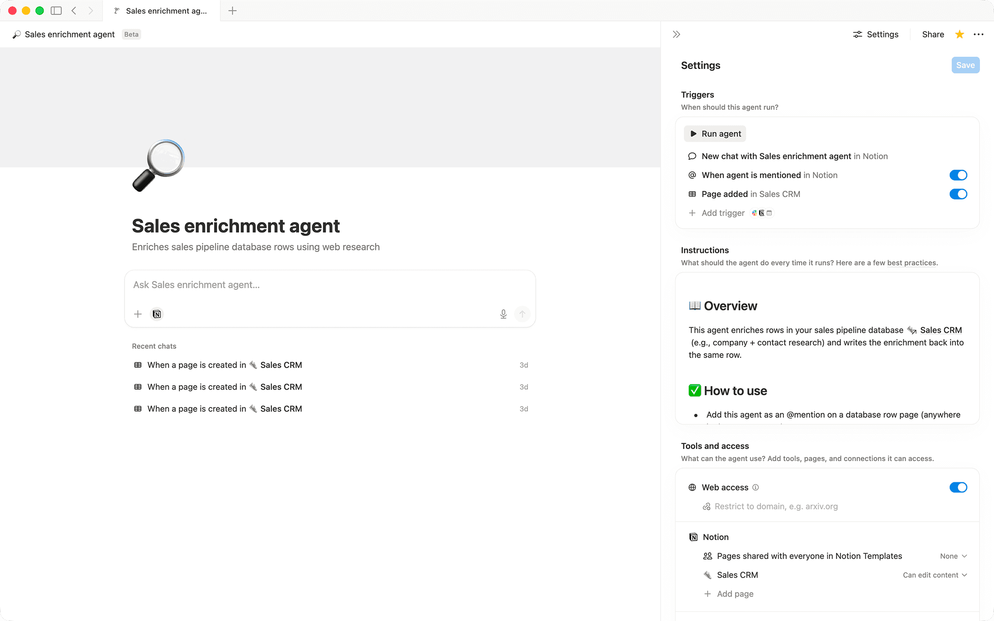This screenshot has width=994, height=621.
Task: Open the None permission dropdown for shared pages
Action: (953, 556)
